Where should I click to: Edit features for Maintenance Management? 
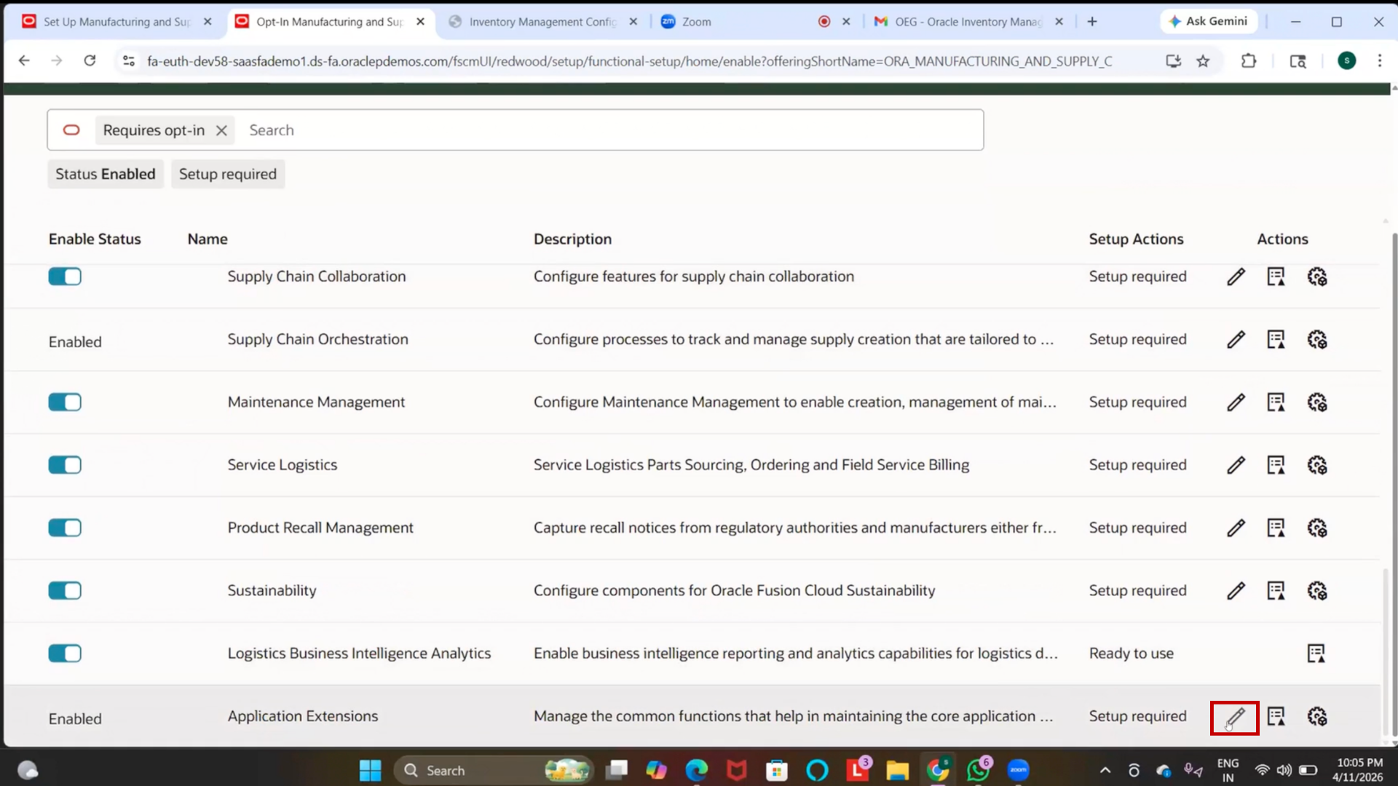click(1236, 402)
